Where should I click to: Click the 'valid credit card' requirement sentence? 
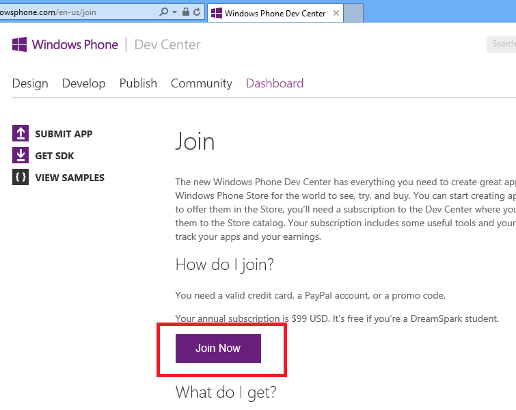310,295
